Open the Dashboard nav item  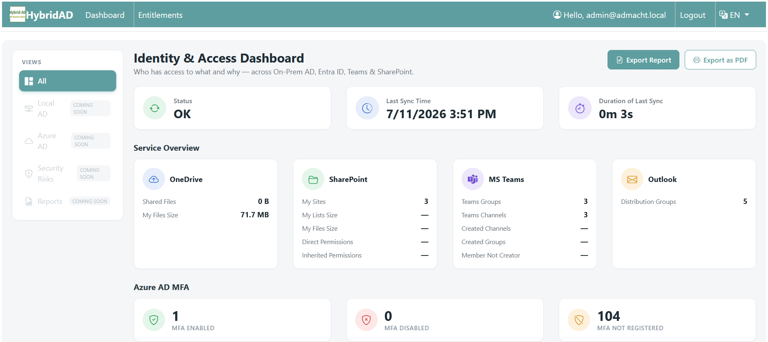(105, 15)
